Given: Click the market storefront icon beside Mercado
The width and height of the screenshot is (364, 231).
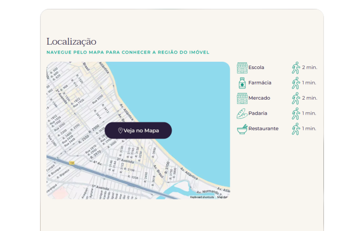Looking at the screenshot, I should [242, 98].
